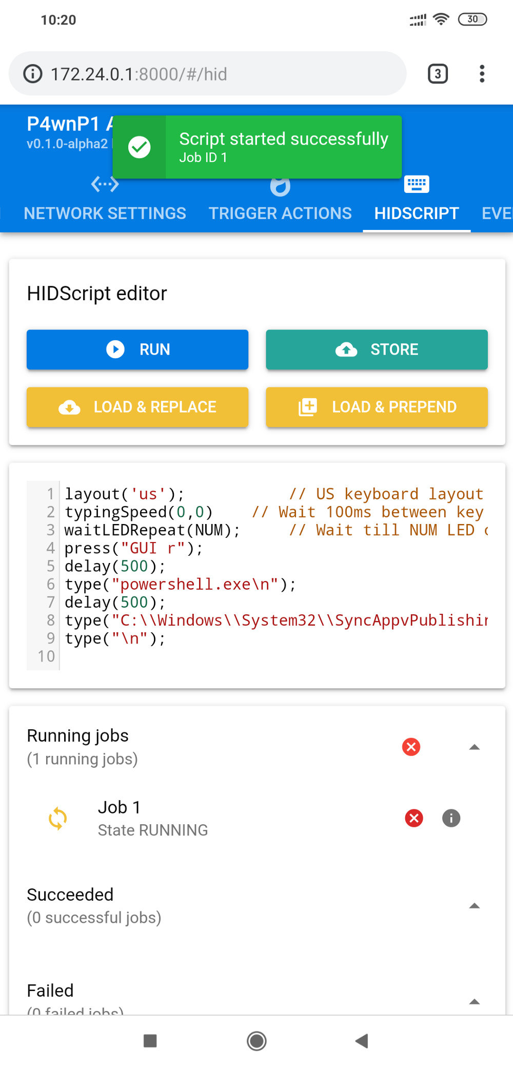Open the browser three-dot overflow menu
The height and width of the screenshot is (1067, 513).
coord(482,74)
